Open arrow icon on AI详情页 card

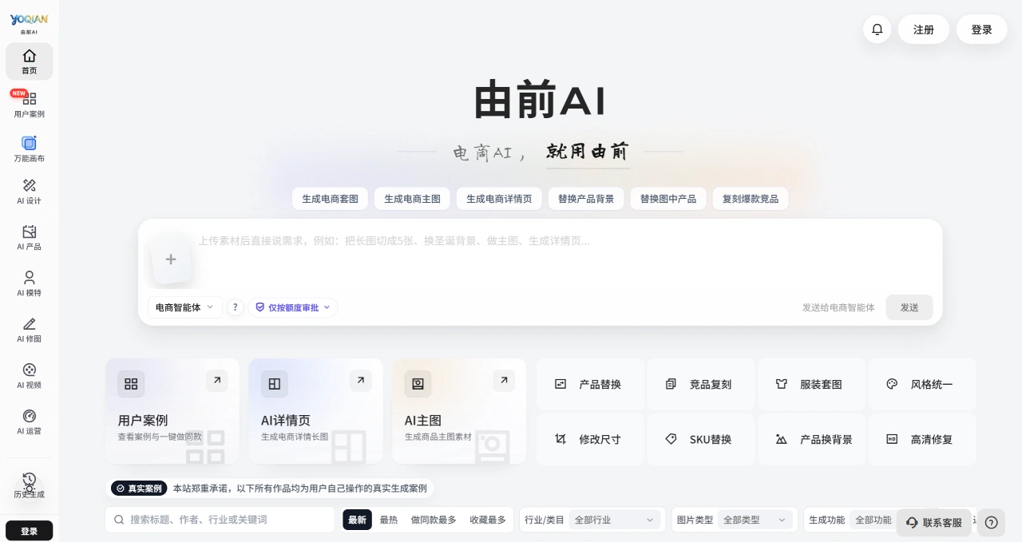click(360, 381)
